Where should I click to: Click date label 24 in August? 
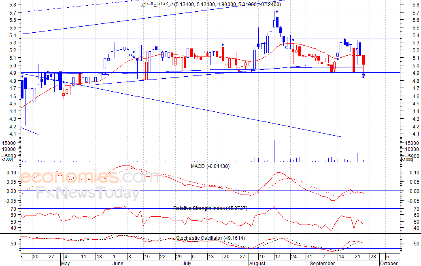pyautogui.click(x=294, y=257)
